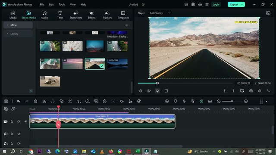The height and width of the screenshot is (155, 276).
Task: Select the 1620x1080 night lake thumbnail
Action: [117, 64]
